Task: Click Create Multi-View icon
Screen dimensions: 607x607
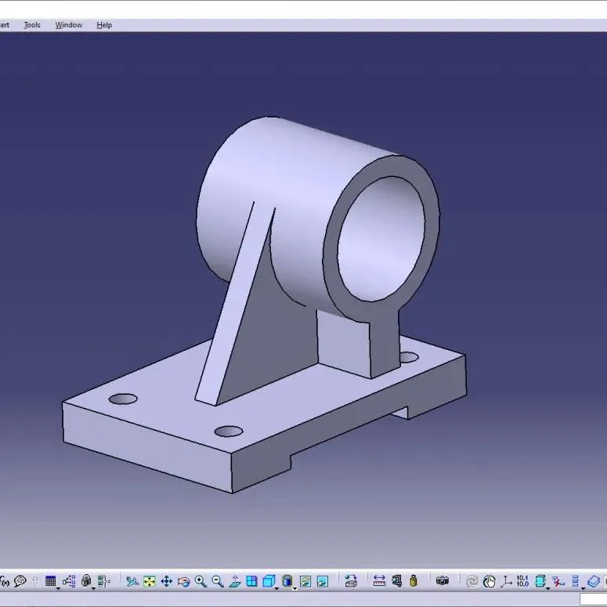Action: [251, 581]
